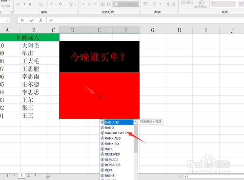Viewport: 244px width, 180px height.
Task: Open the underline style dropdown arrow
Action: [34, 4]
